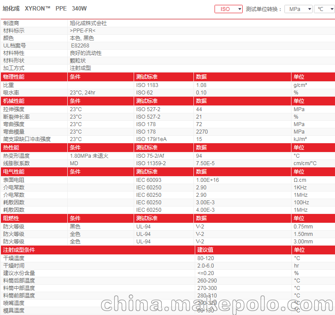Click the 测试单位转换 label
This screenshot has width=335, height=315.
click(263, 9)
